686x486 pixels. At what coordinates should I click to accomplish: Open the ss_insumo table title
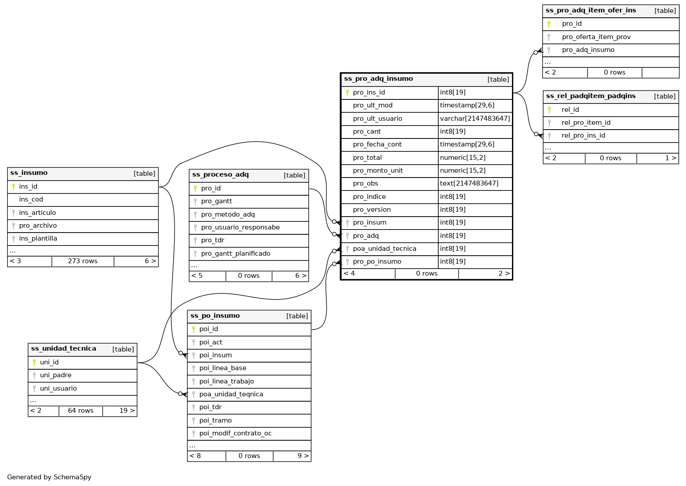29,173
